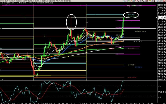Select the pencil drawing tool in the toolbar
The image size is (166, 104).
pos(131,1)
